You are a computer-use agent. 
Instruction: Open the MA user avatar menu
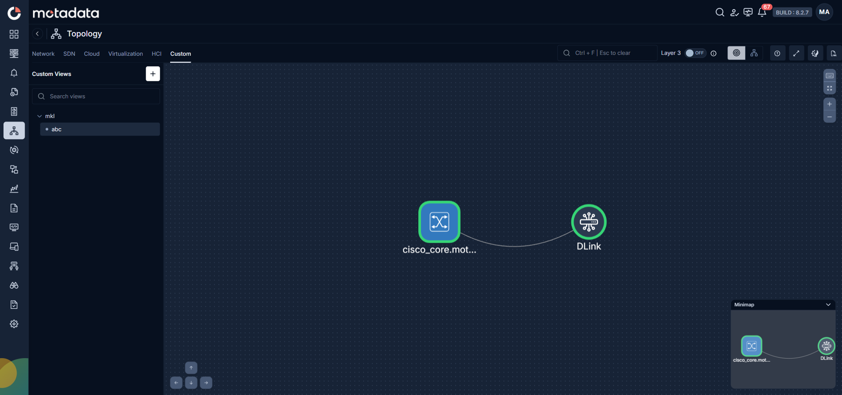click(x=824, y=12)
